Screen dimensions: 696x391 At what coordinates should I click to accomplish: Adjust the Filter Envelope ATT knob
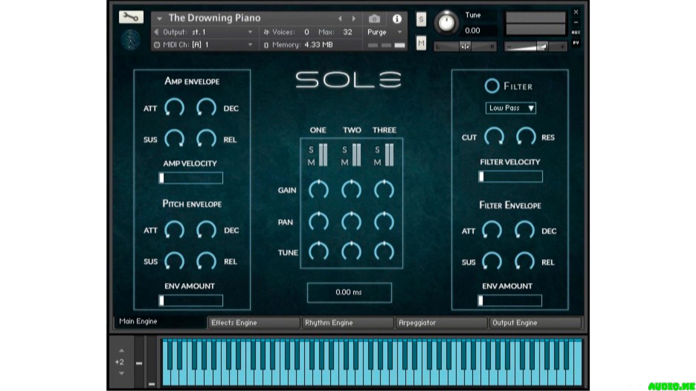tap(492, 230)
